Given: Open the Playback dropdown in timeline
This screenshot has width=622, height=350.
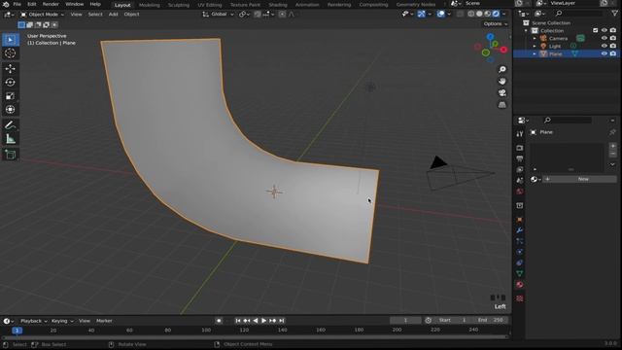Looking at the screenshot, I should coord(33,321).
